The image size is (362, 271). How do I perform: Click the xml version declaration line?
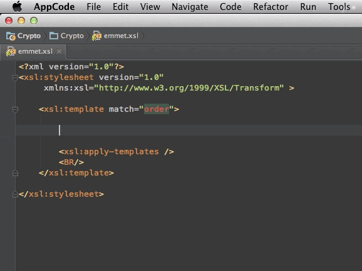tap(71, 67)
